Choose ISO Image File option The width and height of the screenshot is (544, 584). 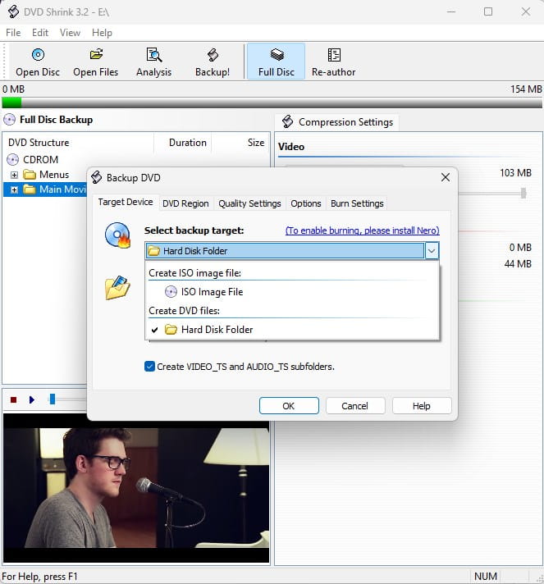[292, 291]
